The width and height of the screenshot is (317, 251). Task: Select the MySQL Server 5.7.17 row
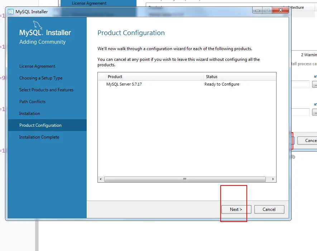(x=187, y=84)
